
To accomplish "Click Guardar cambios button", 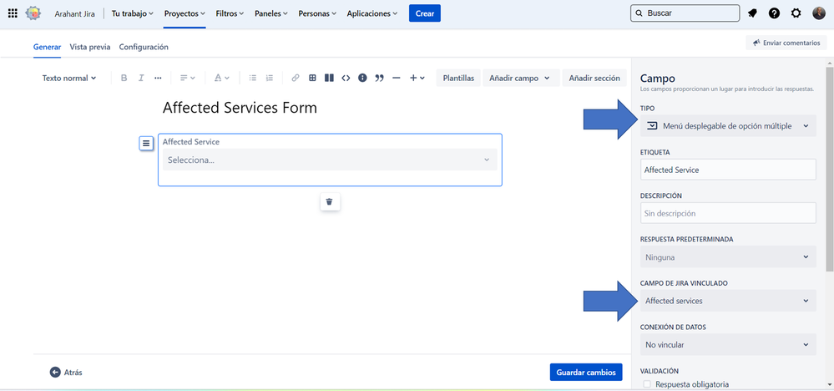I will 585,373.
